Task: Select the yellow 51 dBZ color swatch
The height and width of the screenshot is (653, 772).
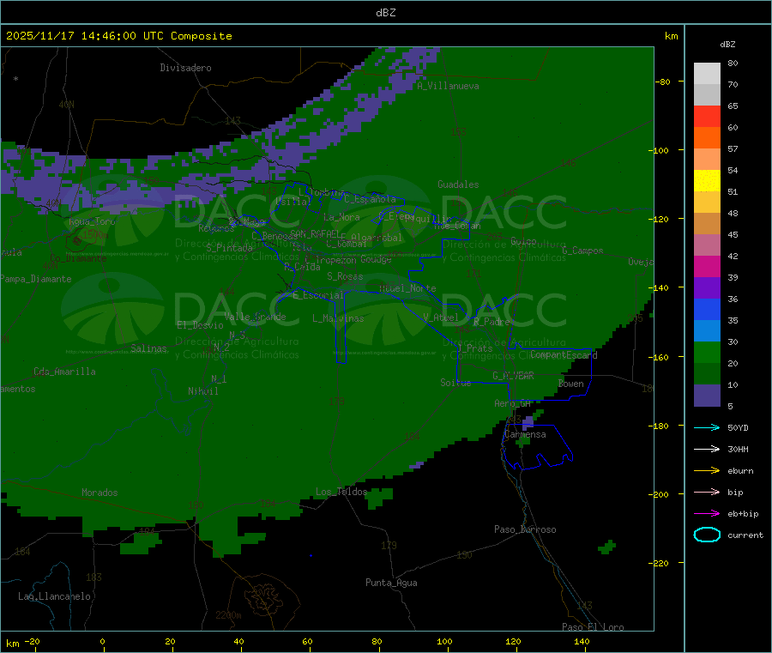Action: click(707, 181)
